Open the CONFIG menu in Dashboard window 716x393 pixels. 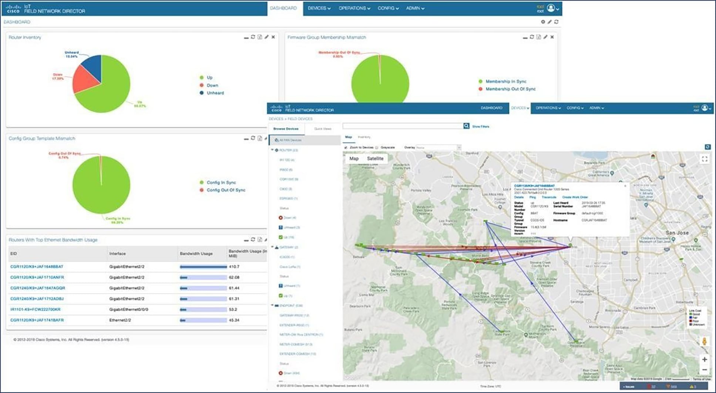388,8
